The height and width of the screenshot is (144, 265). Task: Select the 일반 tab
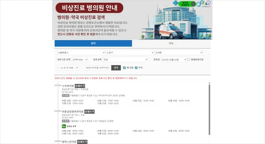[93, 43]
